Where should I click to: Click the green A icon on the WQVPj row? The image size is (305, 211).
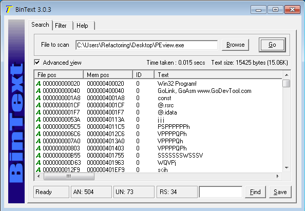point(39,163)
